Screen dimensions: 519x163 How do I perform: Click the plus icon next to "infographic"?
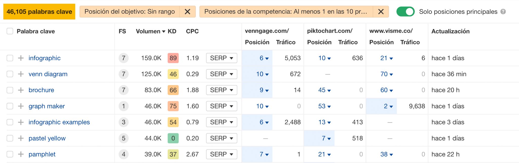tap(21, 58)
